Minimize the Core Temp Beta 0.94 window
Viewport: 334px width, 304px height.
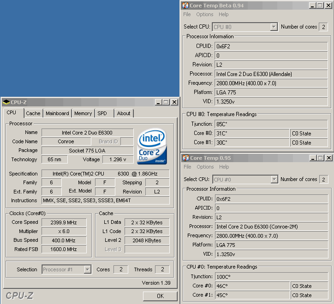click(312, 6)
